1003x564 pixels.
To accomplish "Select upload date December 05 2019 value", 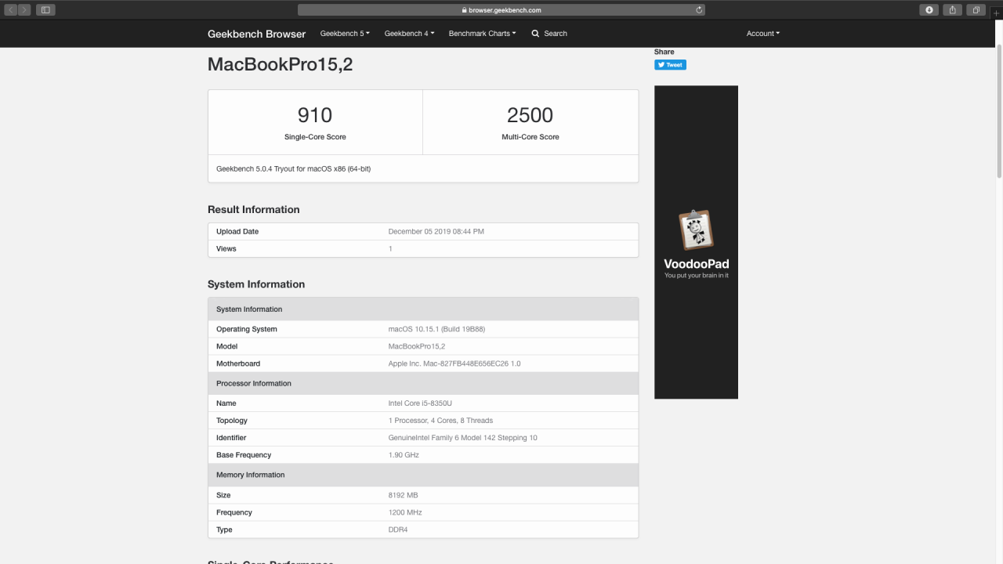I will tap(436, 232).
